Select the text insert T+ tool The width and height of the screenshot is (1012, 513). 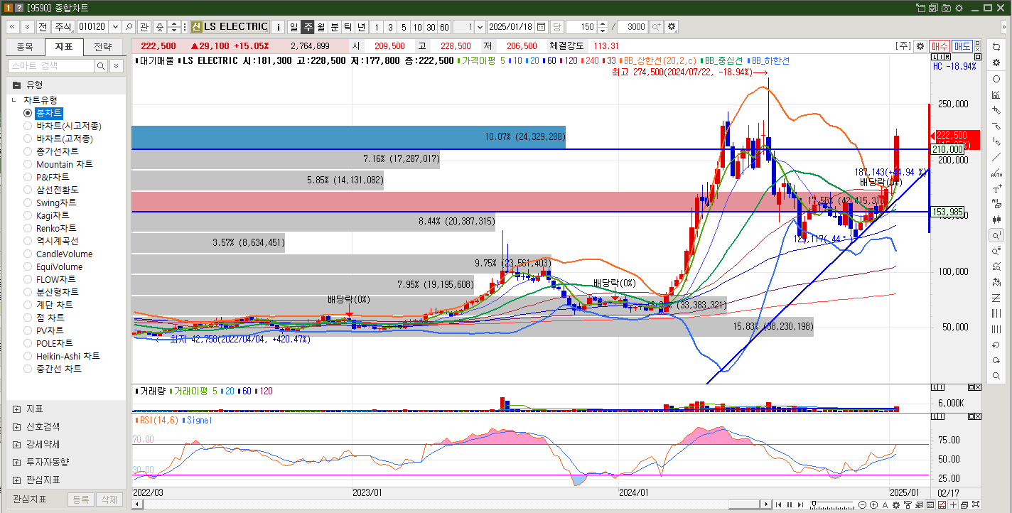click(x=996, y=188)
